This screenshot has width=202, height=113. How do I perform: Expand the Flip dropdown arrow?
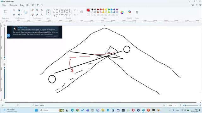[21, 15]
